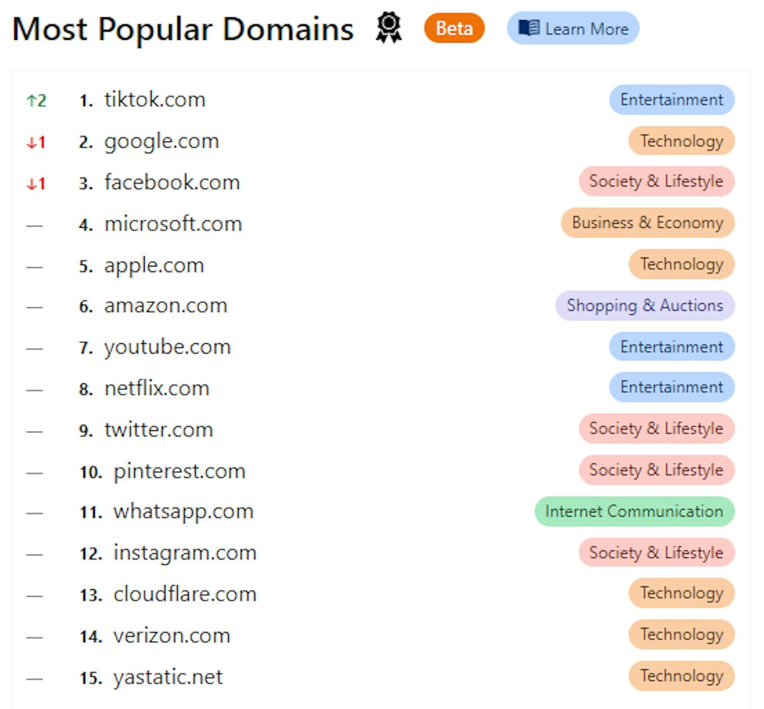This screenshot has width=764, height=709.
Task: Open the Learn More page
Action: pos(572,29)
